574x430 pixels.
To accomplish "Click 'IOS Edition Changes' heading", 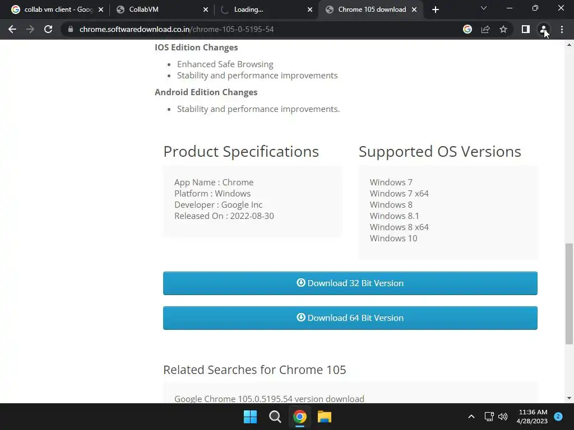I will tap(196, 47).
